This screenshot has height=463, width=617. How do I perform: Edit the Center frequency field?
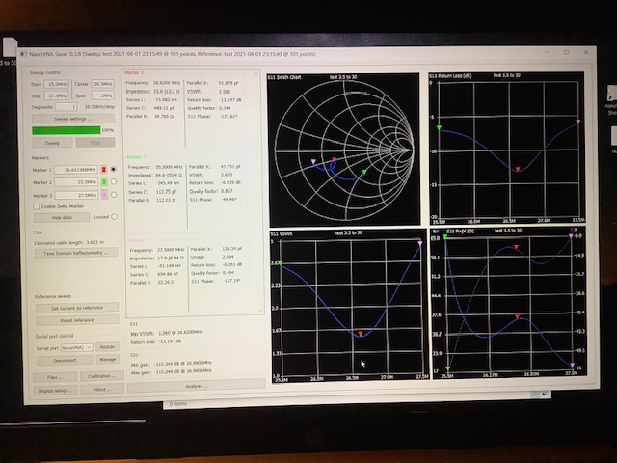pos(103,84)
